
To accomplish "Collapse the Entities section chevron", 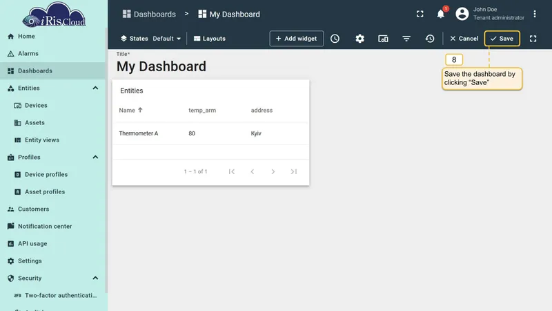I will 95,88.
